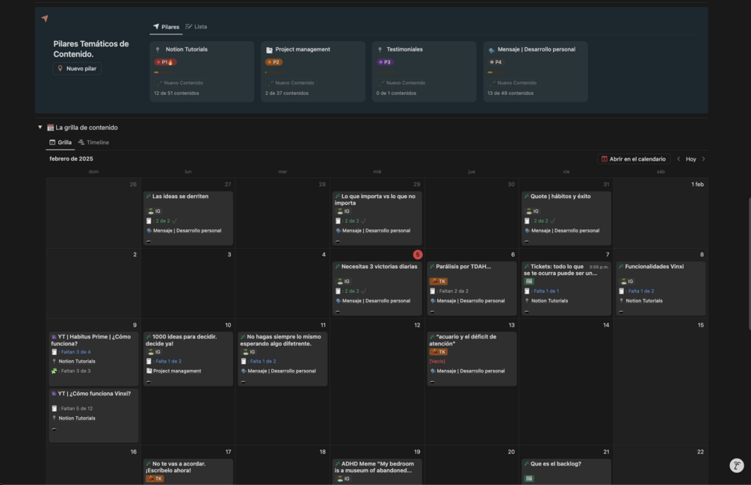
Task: Click the IG tag on Funcionalidades Vinxi card
Action: [x=627, y=282]
